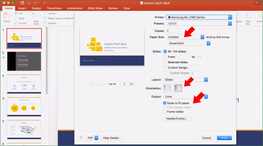Go to next preview page
Viewport: 263px width, 146px height.
[x=124, y=84]
